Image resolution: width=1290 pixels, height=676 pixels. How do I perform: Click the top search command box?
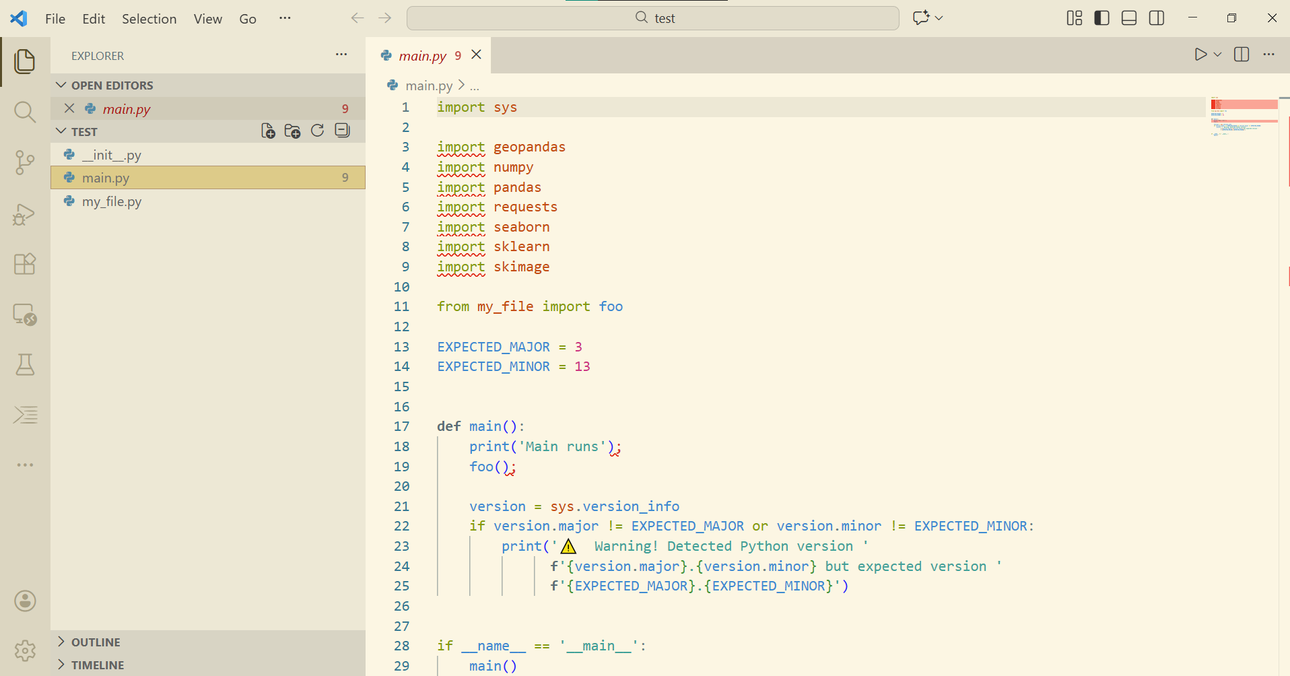(x=652, y=18)
